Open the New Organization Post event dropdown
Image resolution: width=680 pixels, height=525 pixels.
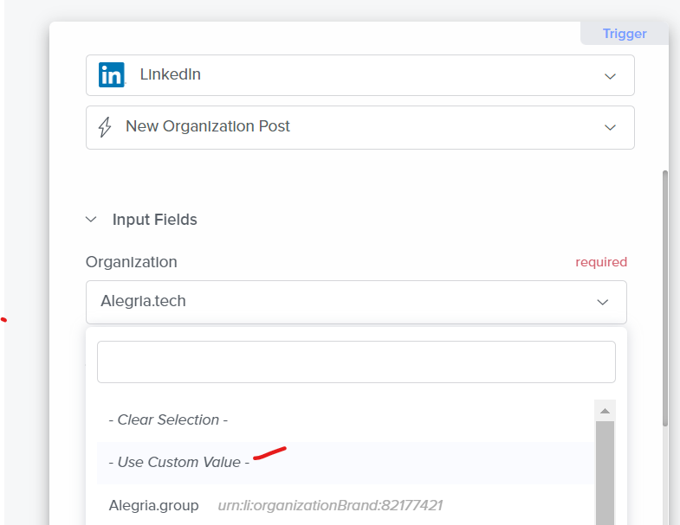click(x=360, y=127)
